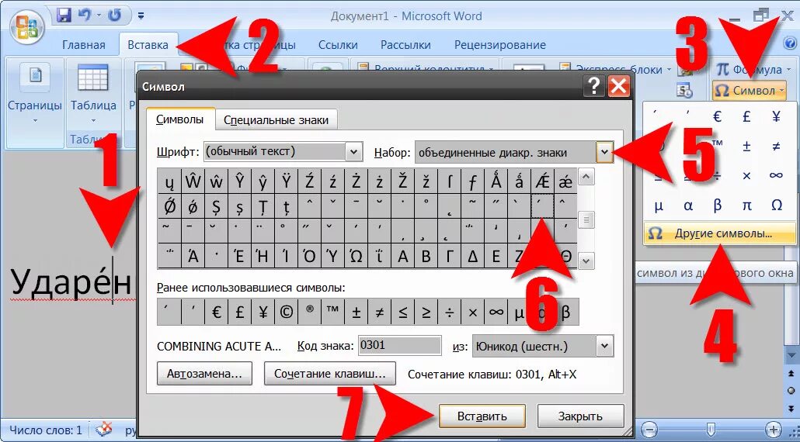Click the Автозамена... button

click(204, 374)
